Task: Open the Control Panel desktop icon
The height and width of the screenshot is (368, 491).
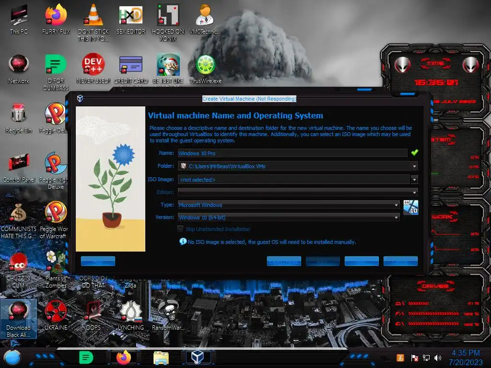Action: tap(19, 167)
